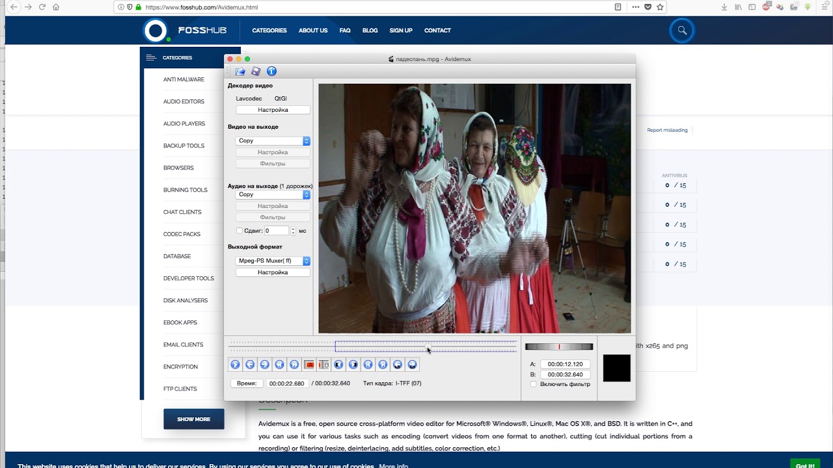Click the SHOW MORE categories button
Viewport: 833px width, 468px height.
click(x=194, y=419)
